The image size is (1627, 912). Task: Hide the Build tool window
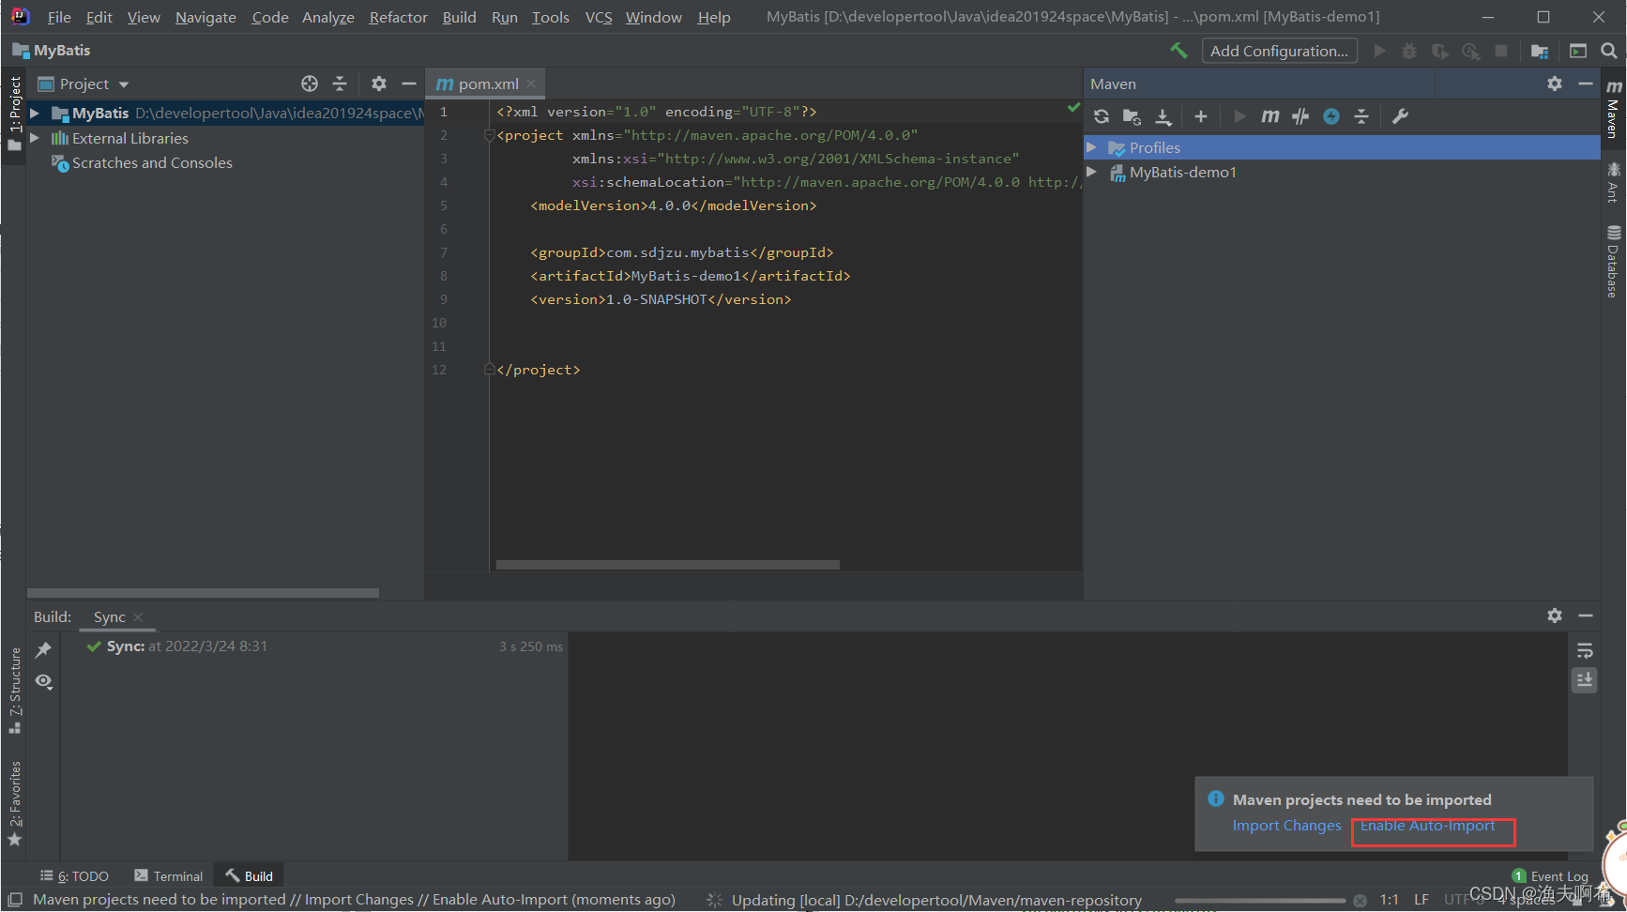[1586, 616]
